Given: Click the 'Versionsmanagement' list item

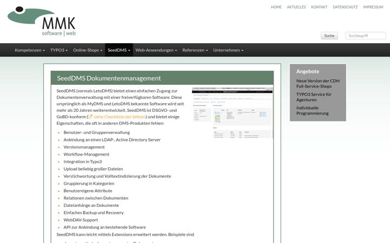Looking at the screenshot, I should coord(84,147).
